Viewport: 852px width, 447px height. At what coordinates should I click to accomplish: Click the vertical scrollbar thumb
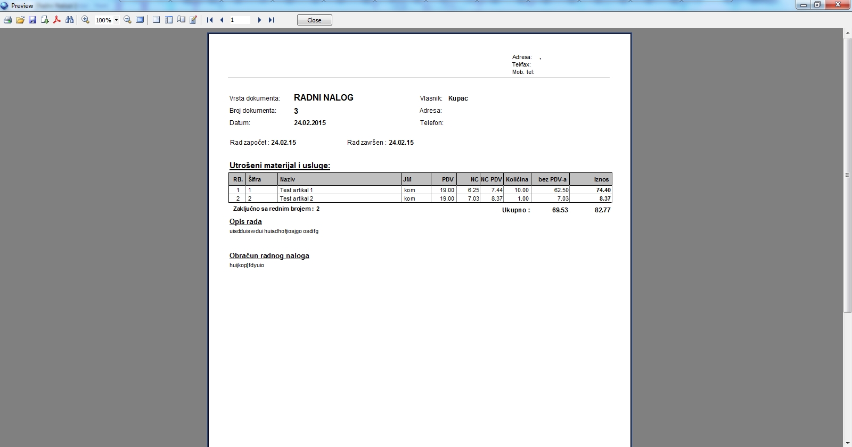click(848, 175)
